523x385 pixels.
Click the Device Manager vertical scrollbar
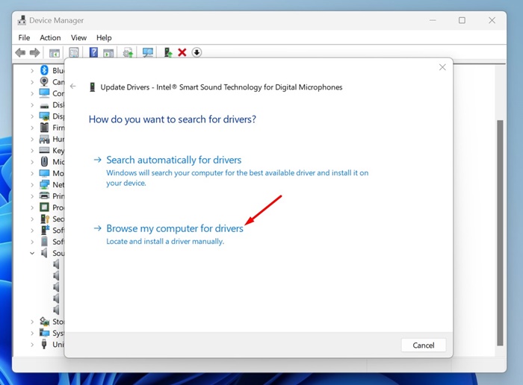(x=500, y=233)
